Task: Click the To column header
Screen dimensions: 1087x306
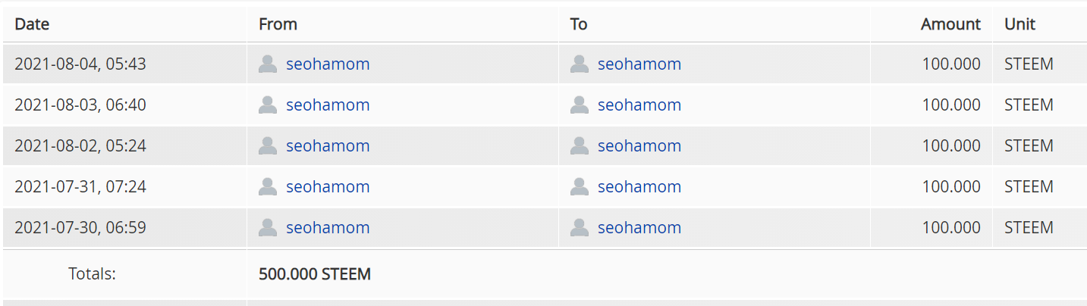Action: 579,24
